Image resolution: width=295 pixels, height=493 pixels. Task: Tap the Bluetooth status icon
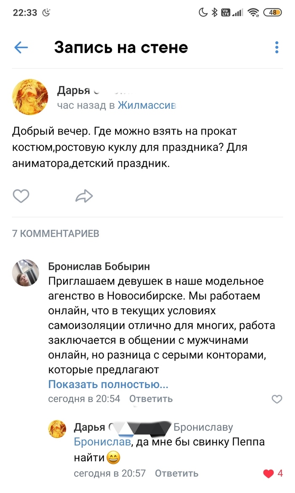215,13
